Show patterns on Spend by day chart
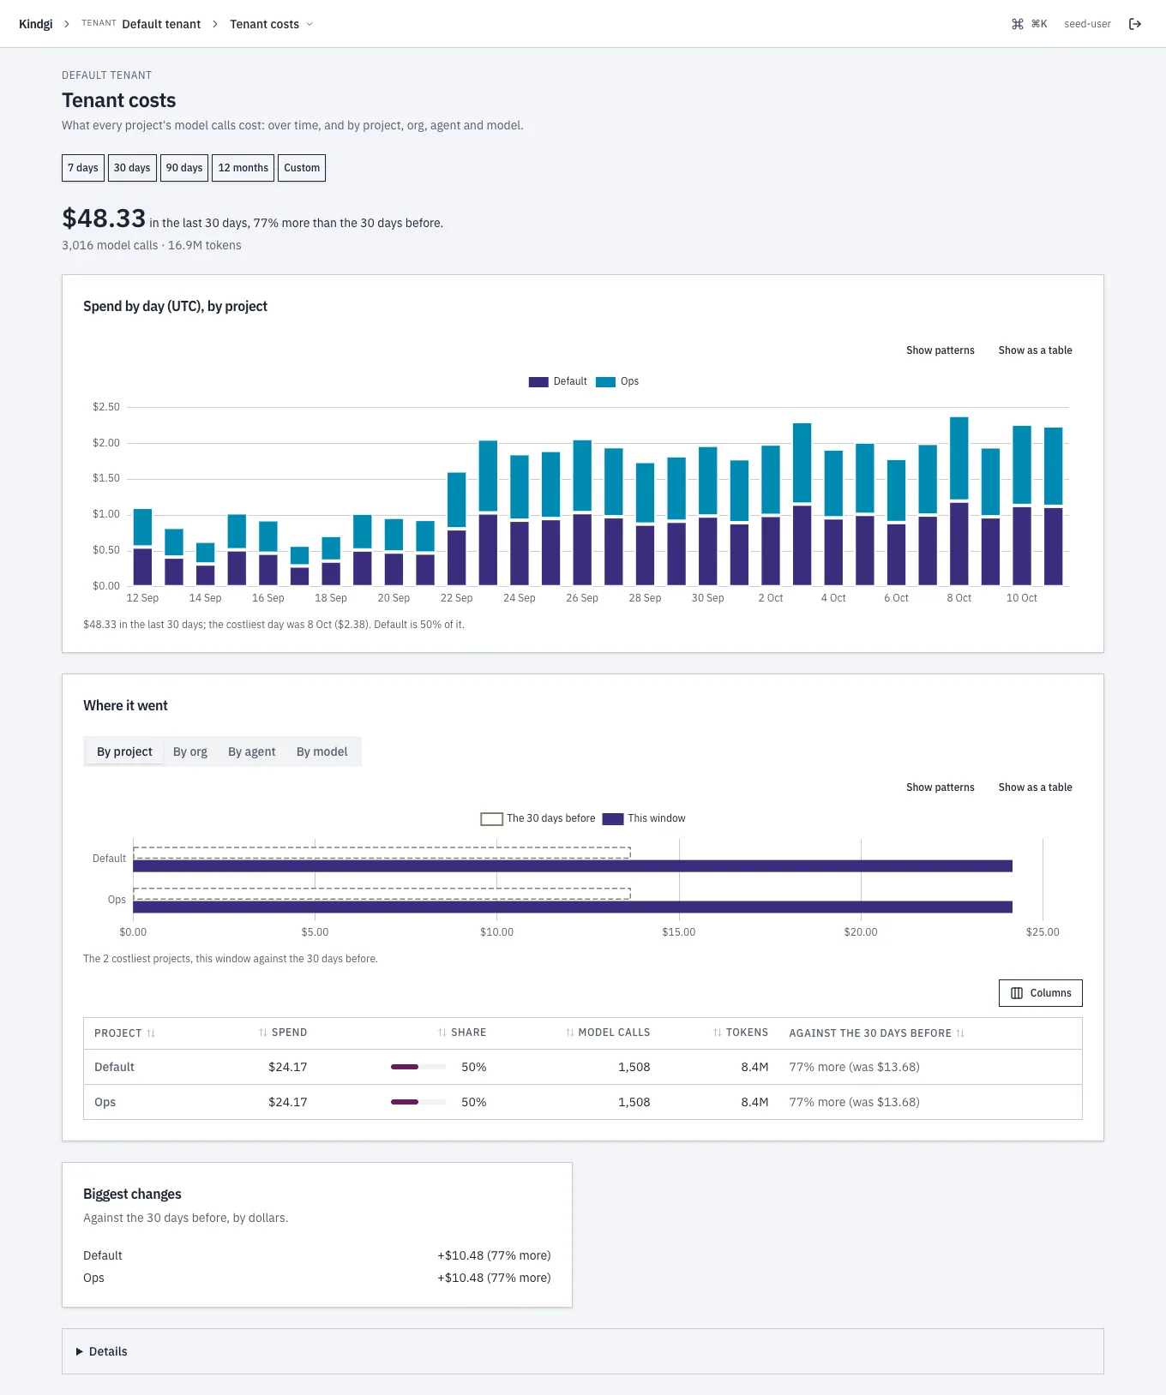This screenshot has height=1395, width=1166. 941,350
